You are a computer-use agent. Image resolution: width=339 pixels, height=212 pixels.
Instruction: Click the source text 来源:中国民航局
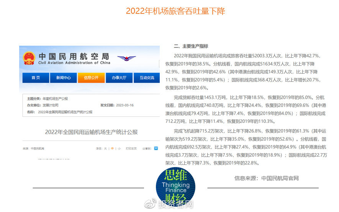33,149
